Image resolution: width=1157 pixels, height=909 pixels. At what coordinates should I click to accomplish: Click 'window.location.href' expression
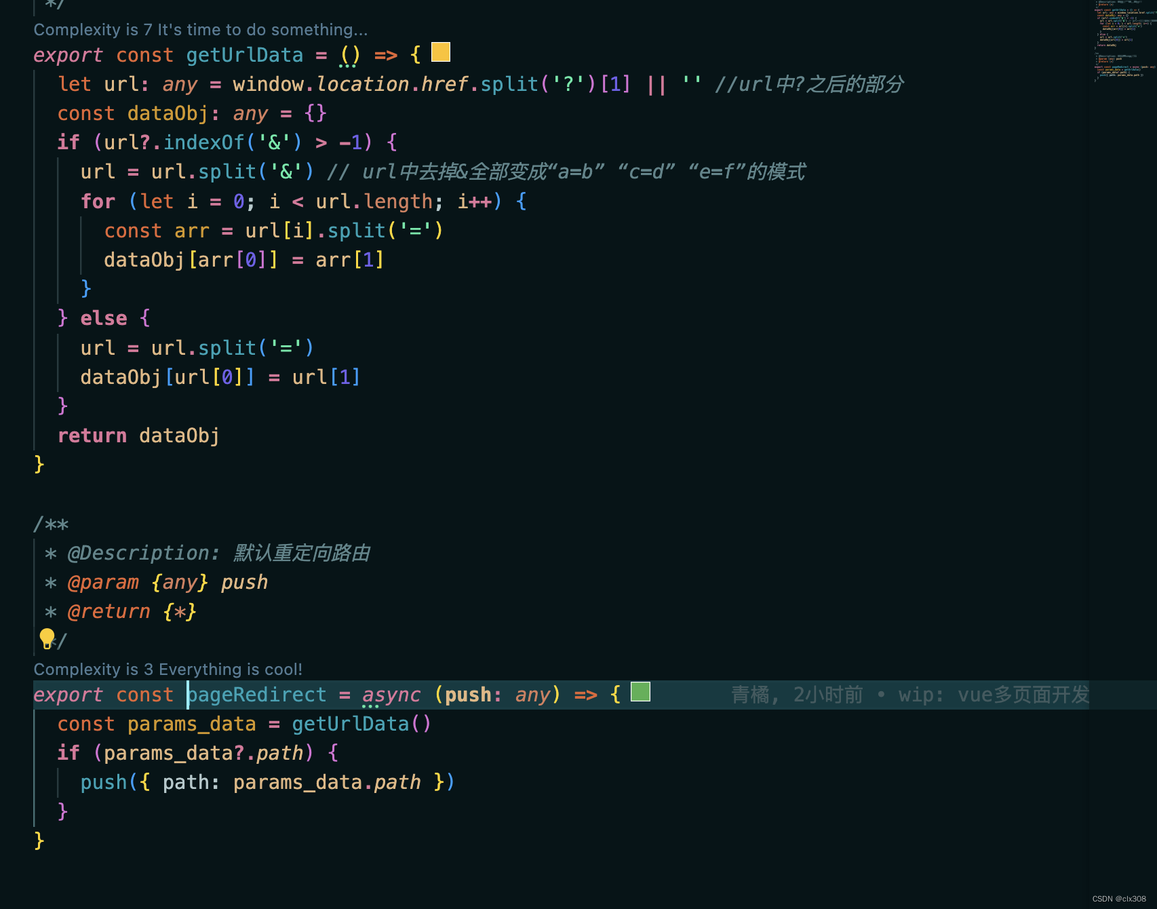click(351, 84)
